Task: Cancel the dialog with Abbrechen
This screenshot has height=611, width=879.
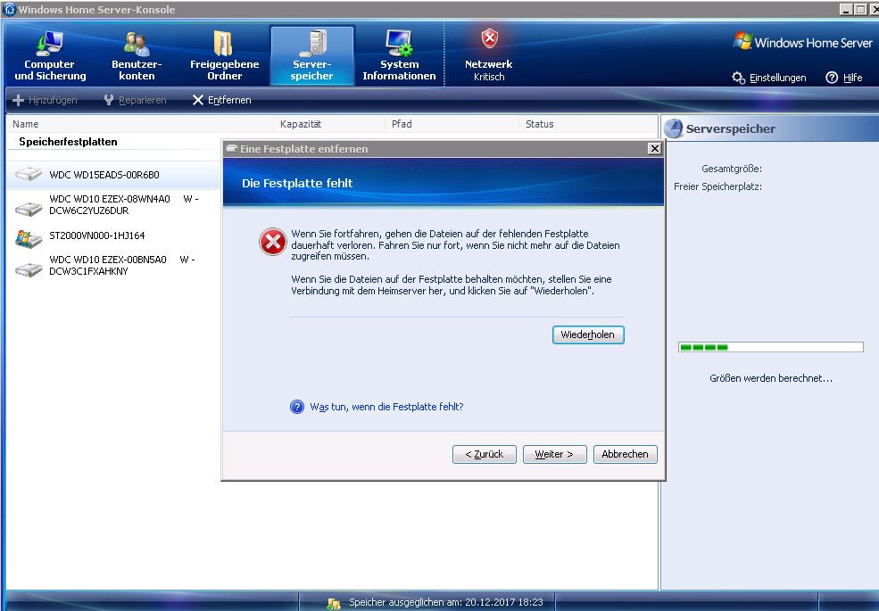Action: click(x=625, y=454)
